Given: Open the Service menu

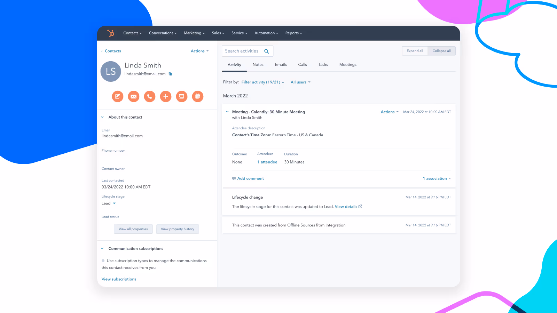Looking at the screenshot, I should [x=240, y=33].
